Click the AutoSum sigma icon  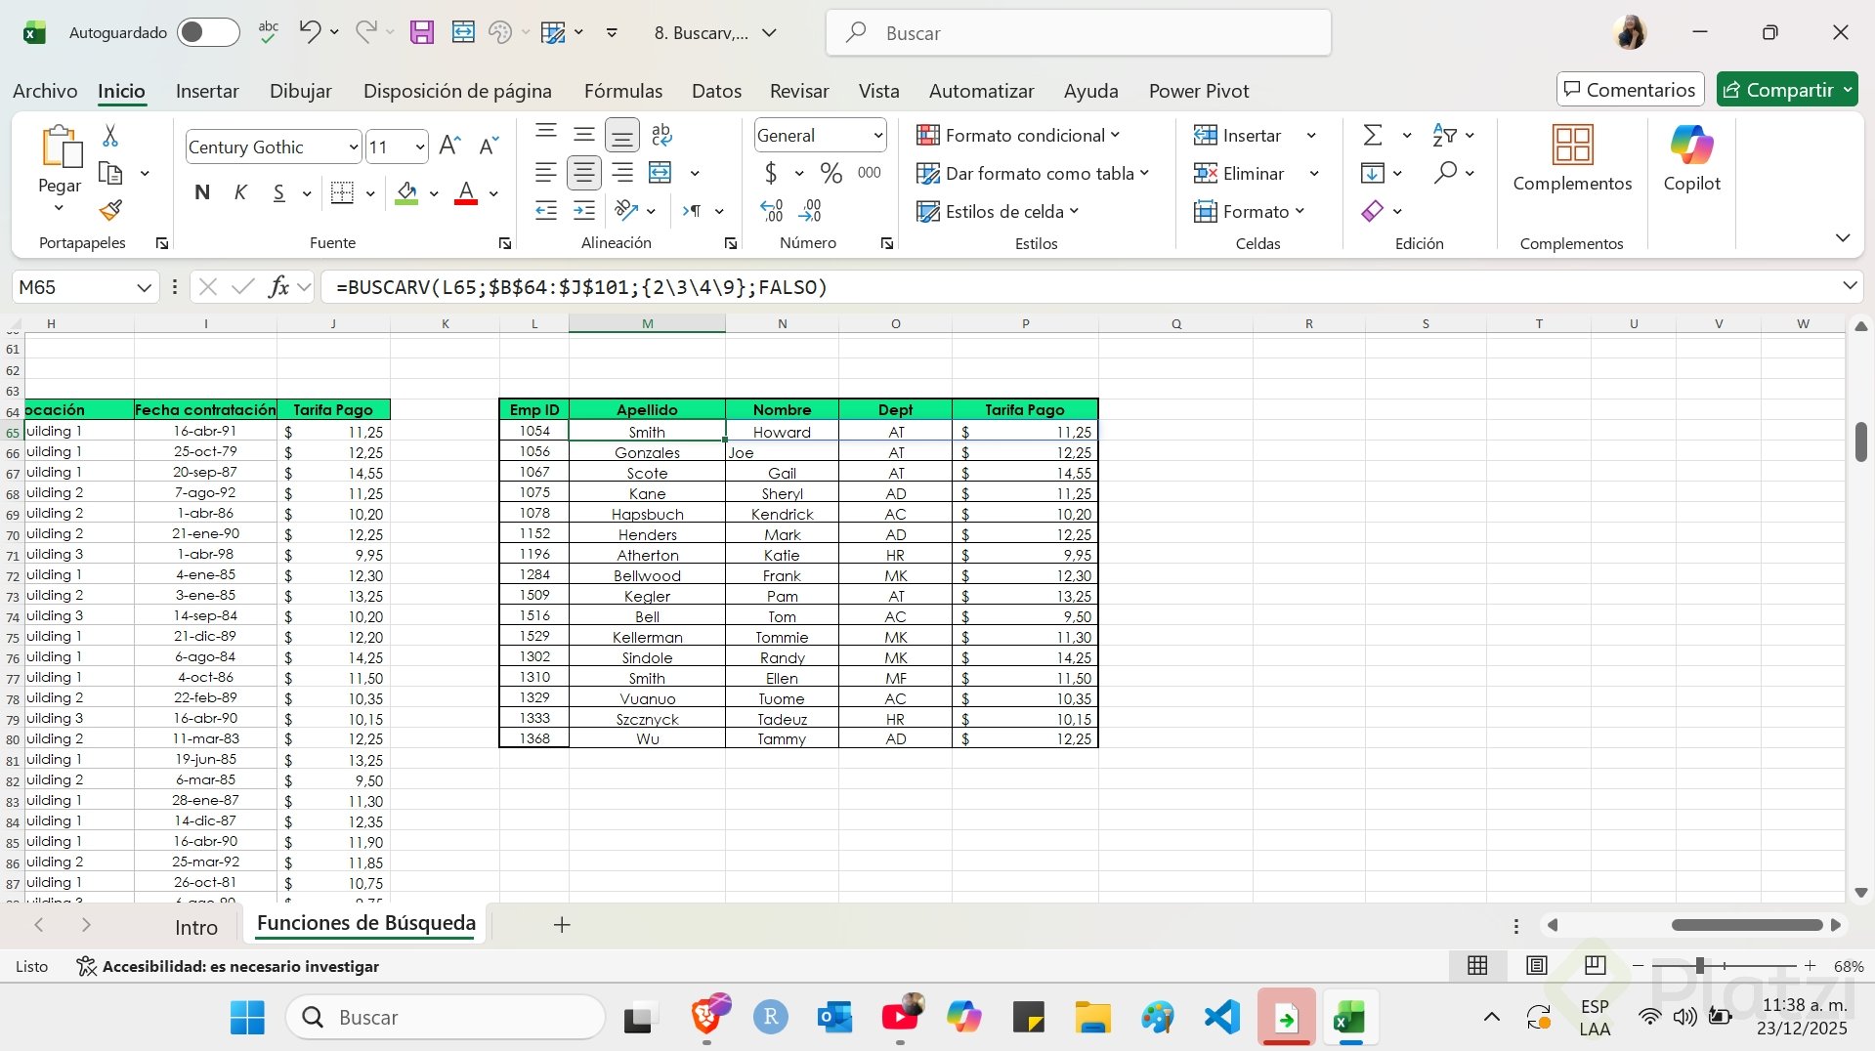click(1373, 135)
